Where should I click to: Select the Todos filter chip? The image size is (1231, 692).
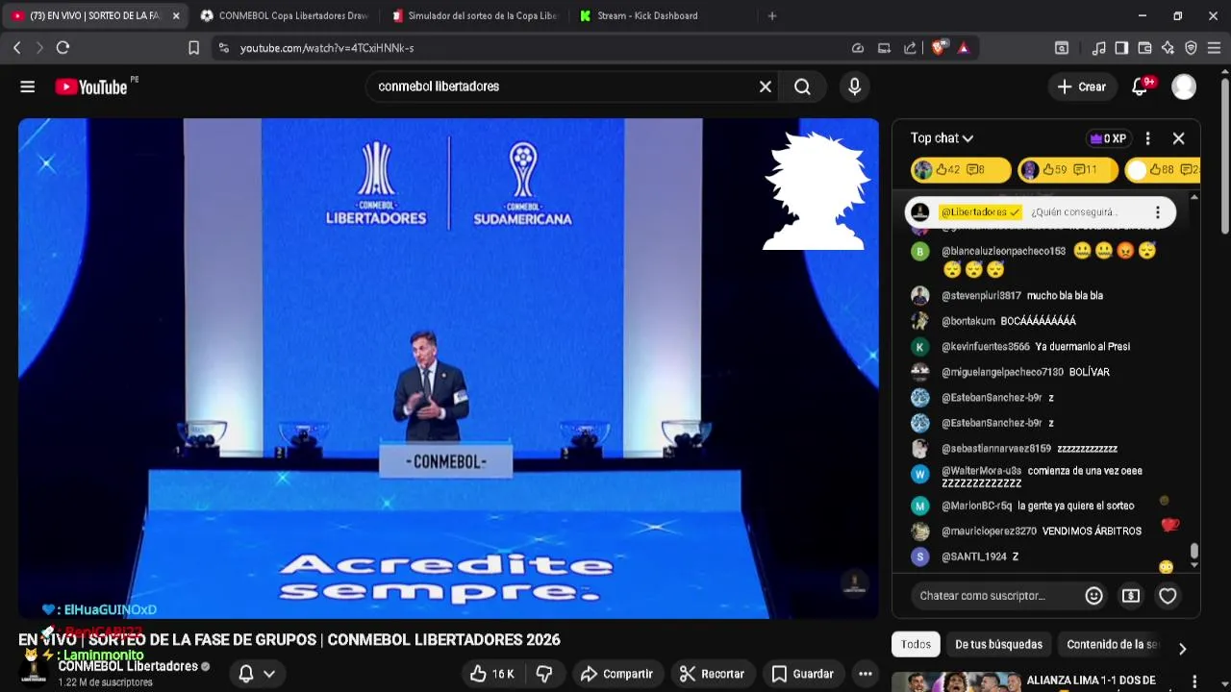point(916,645)
